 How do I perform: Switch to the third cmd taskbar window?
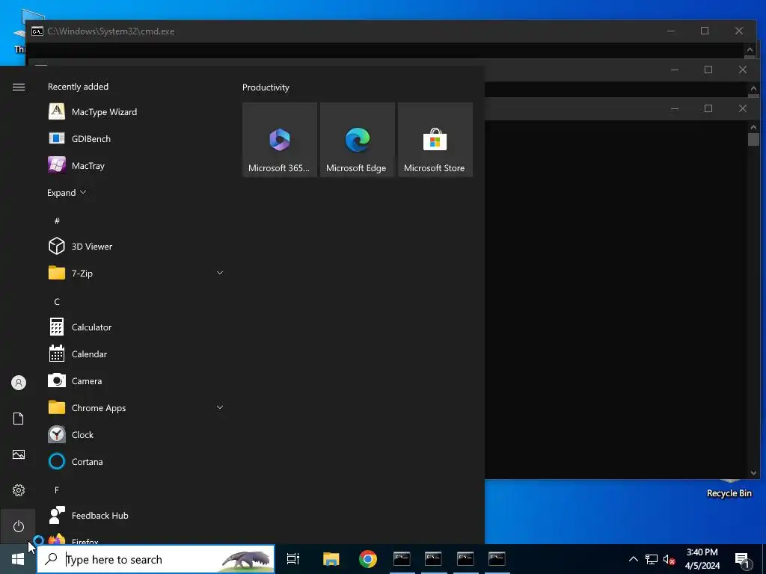coord(465,559)
